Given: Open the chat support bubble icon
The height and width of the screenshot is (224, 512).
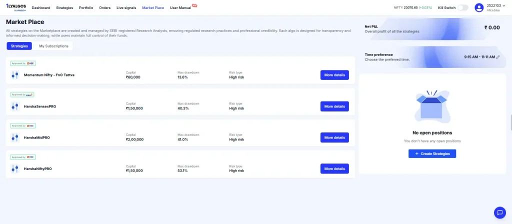Looking at the screenshot, I should pyautogui.click(x=499, y=213).
